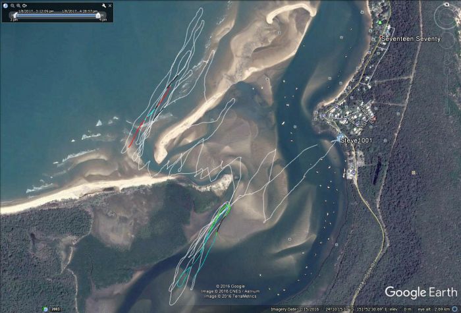The width and height of the screenshot is (461, 313).
Task: Zoom in the time slider range
Action: [x=17, y=6]
